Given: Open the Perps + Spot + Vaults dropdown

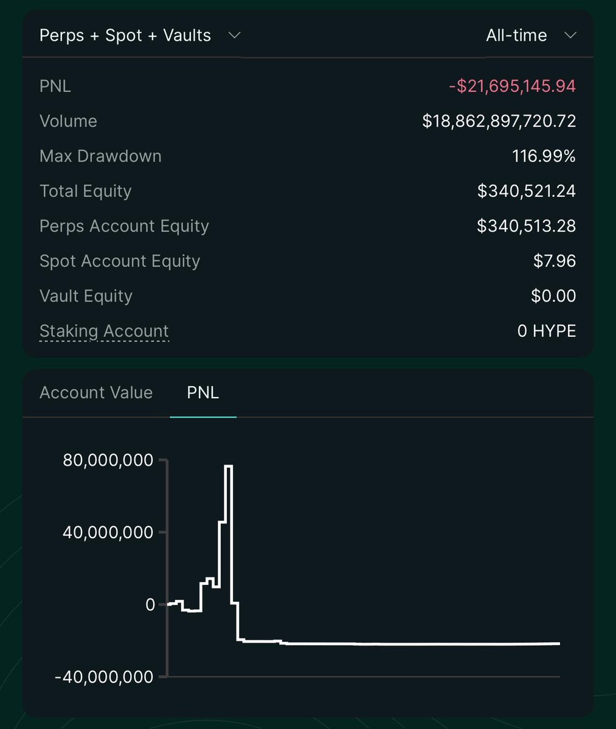Looking at the screenshot, I should [125, 35].
